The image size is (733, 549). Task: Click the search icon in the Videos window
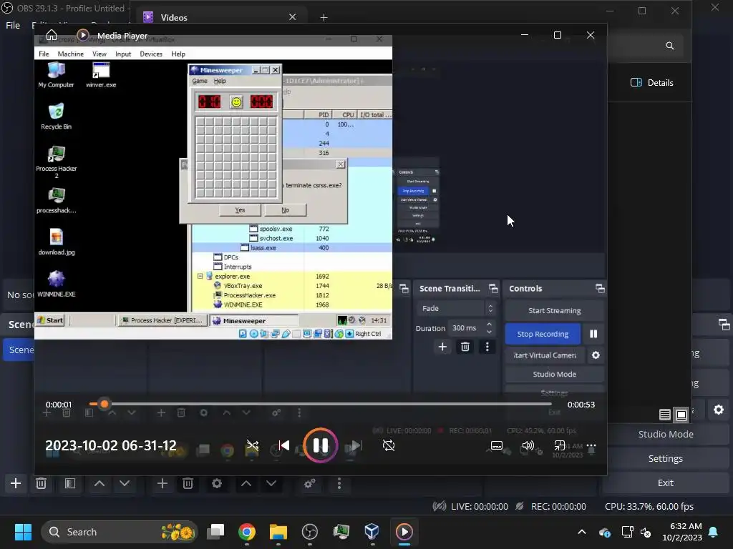tap(670, 45)
